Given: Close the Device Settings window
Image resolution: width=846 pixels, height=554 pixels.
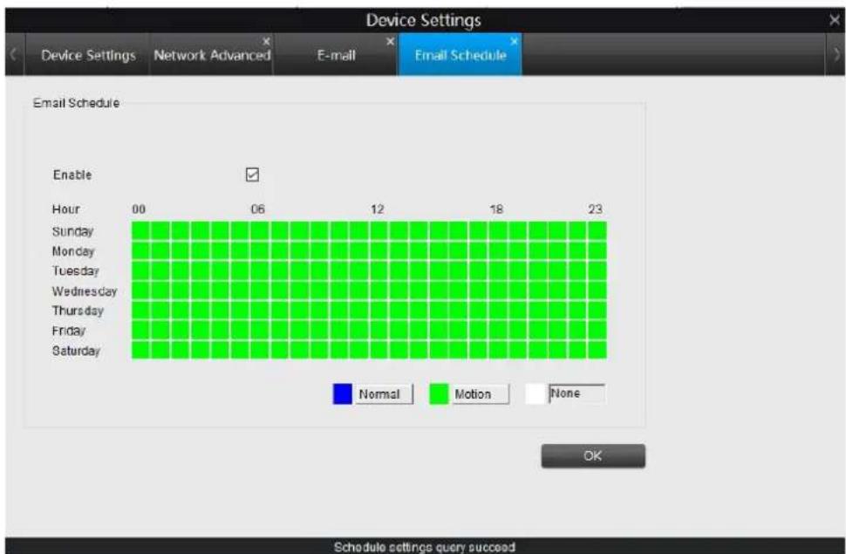Looking at the screenshot, I should click(834, 21).
